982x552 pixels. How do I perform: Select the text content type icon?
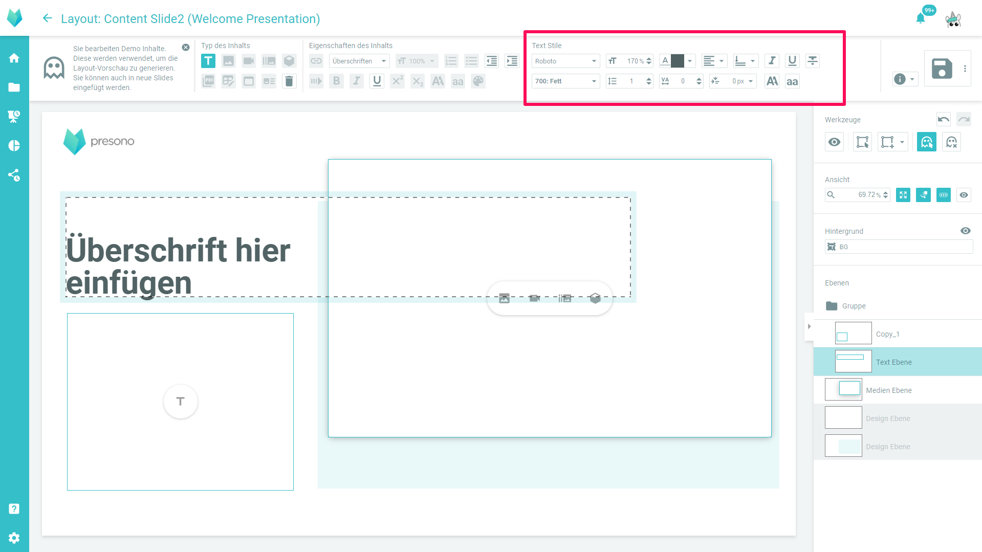coord(208,61)
